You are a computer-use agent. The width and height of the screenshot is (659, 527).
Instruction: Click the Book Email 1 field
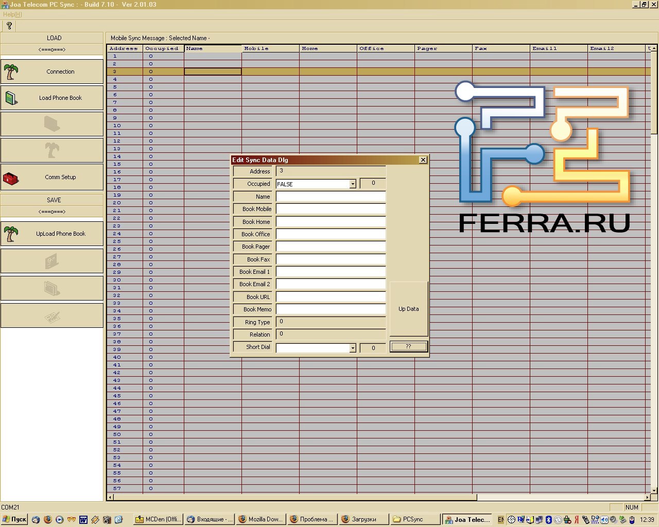[331, 272]
